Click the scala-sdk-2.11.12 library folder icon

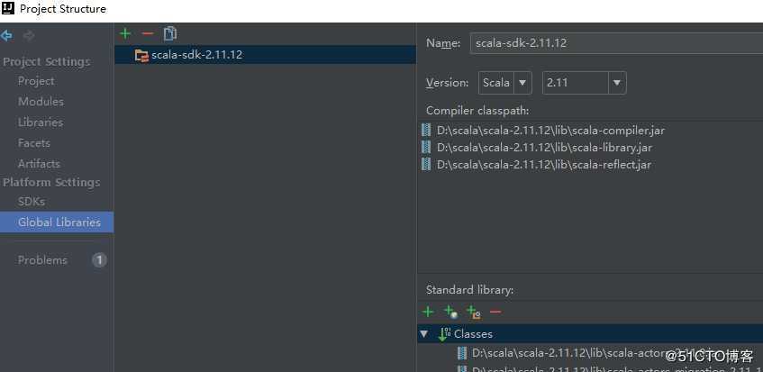[141, 56]
